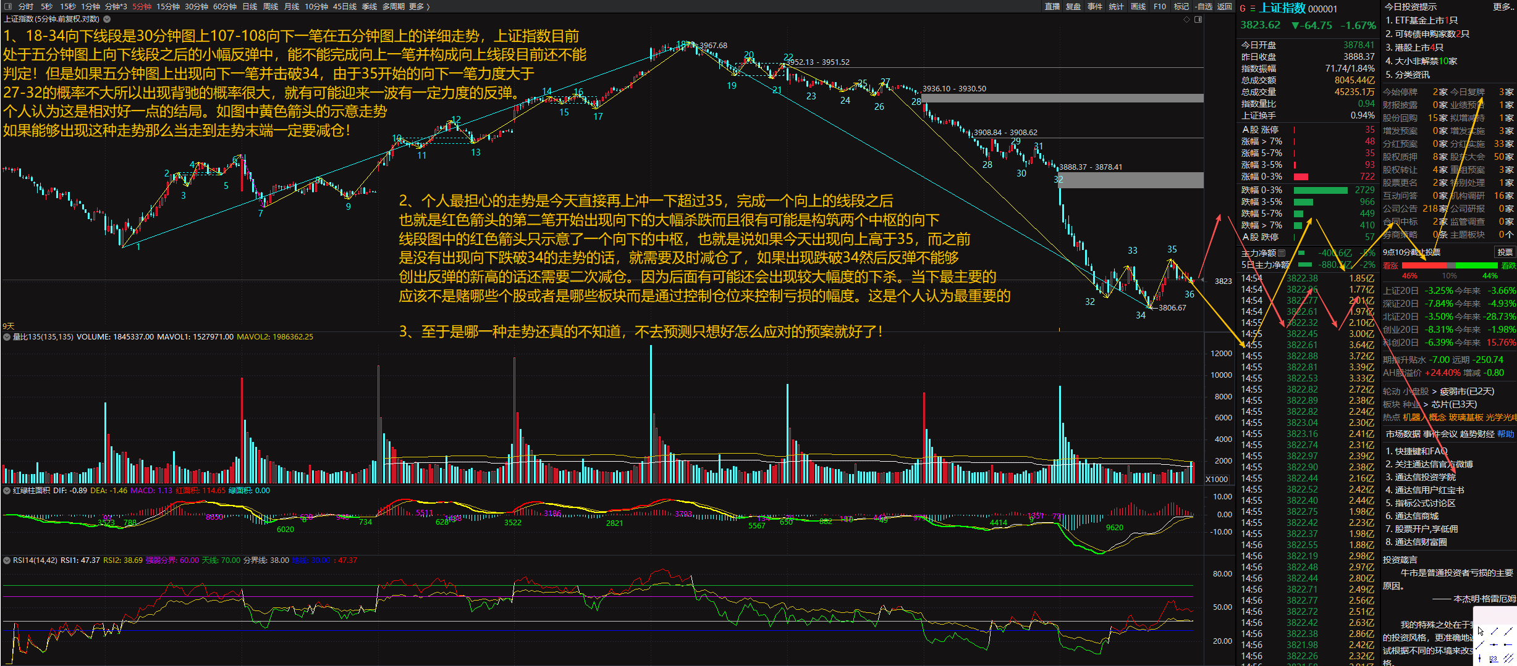Image resolution: width=1517 pixels, height=666 pixels.
Task: Open the 统计 statistics tool
Action: (1117, 6)
